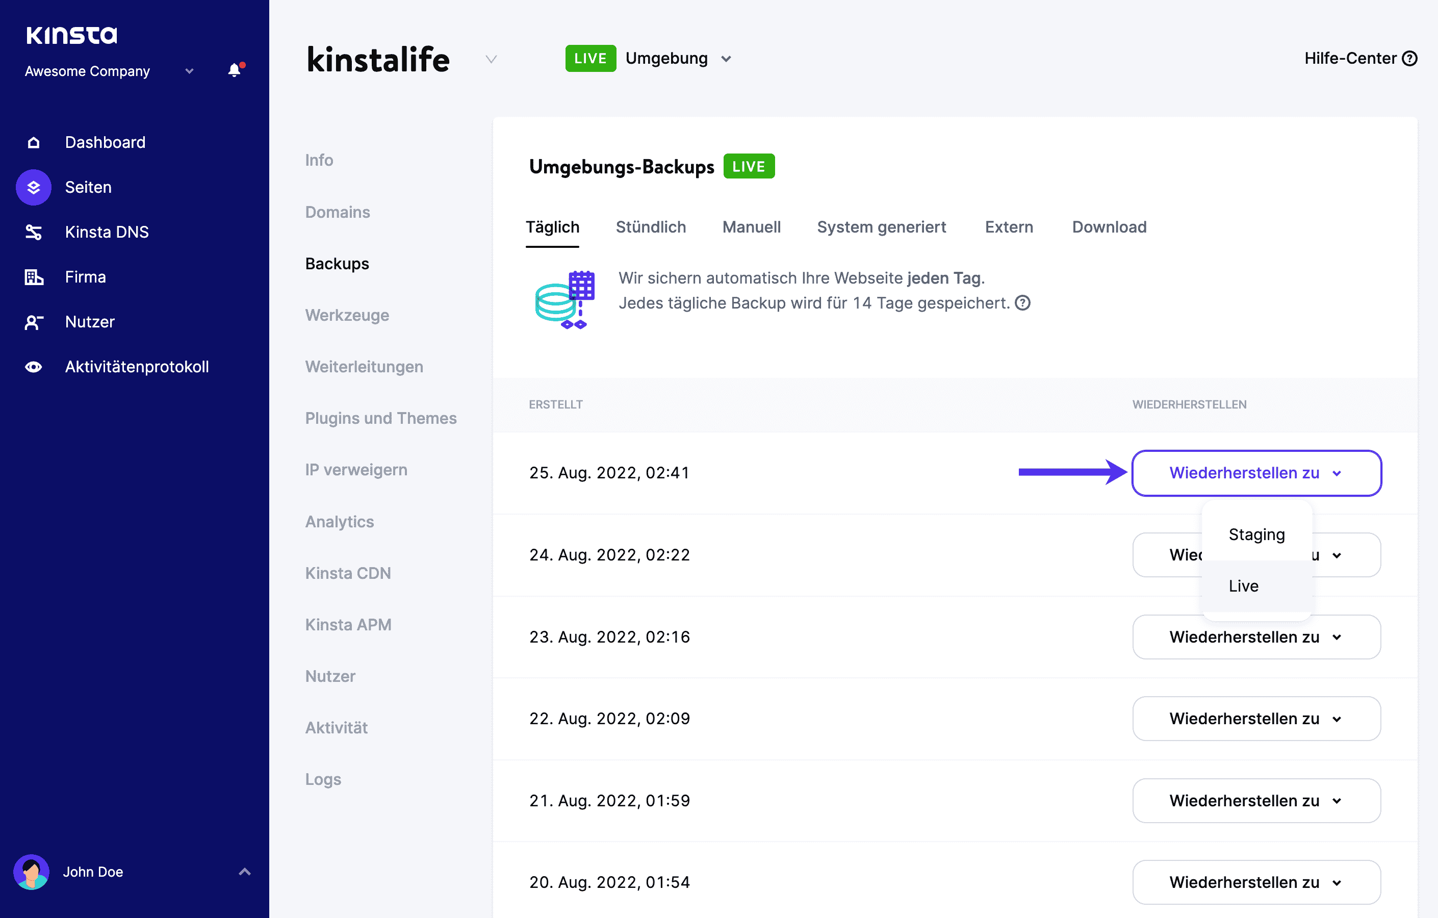Click the notification bell icon

(x=234, y=70)
